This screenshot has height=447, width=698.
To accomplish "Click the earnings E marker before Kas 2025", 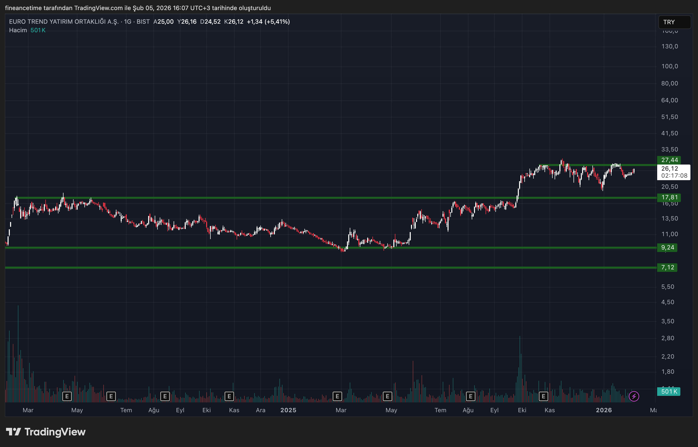I will click(x=543, y=396).
